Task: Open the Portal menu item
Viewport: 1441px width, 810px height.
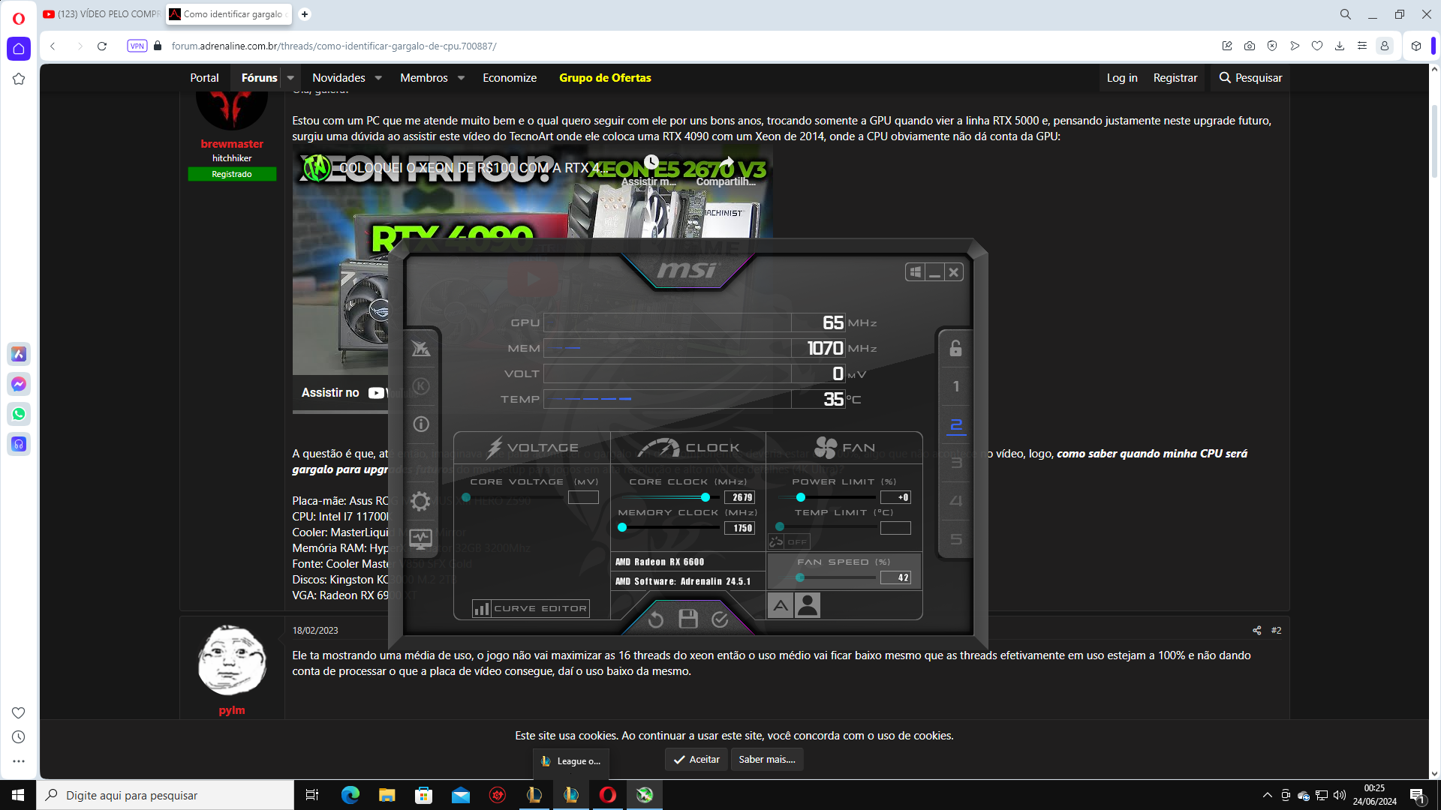Action: [x=204, y=78]
